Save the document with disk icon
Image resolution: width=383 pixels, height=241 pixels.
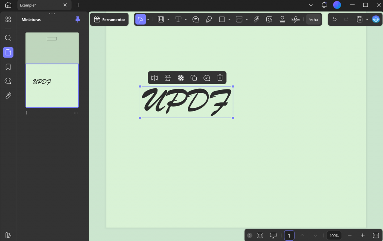point(359,19)
